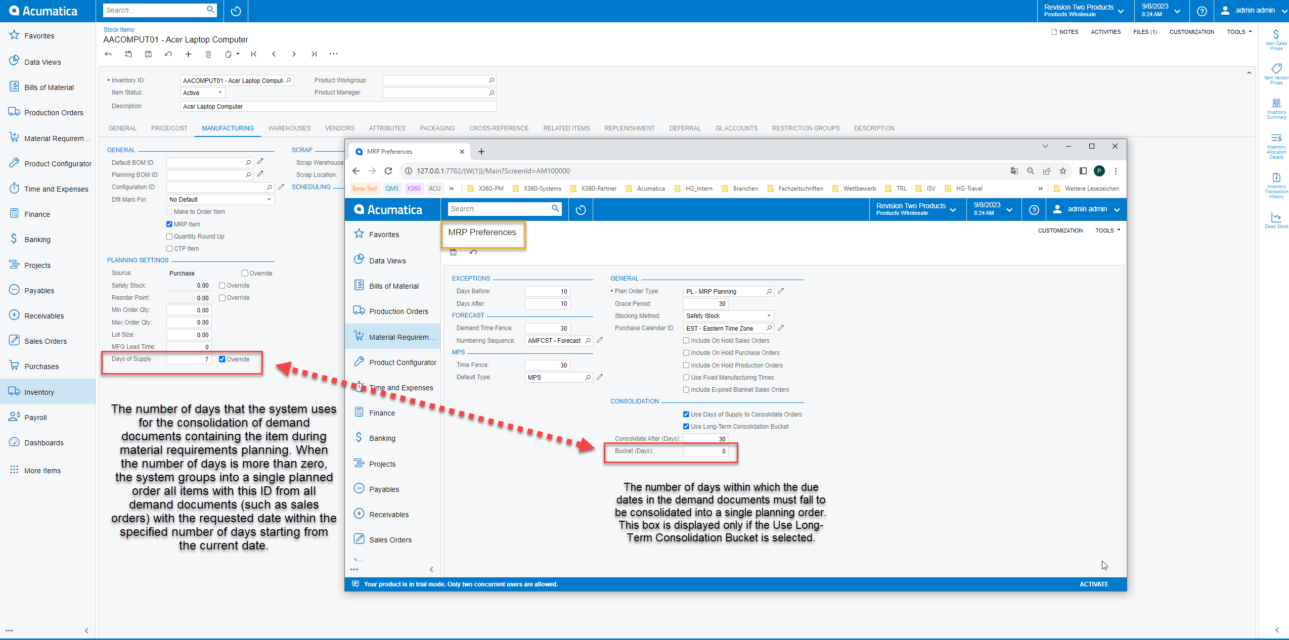
Task: Click the Bucket (Days) input field
Action: coord(705,451)
